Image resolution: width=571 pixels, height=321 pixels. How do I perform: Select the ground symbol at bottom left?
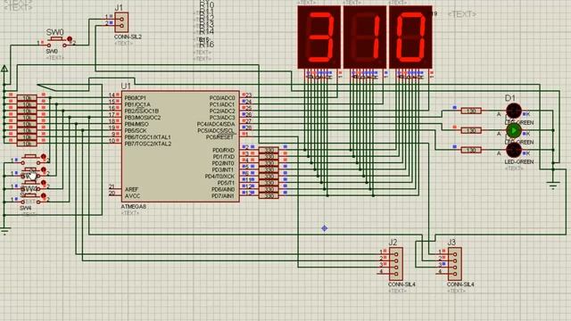4,230
